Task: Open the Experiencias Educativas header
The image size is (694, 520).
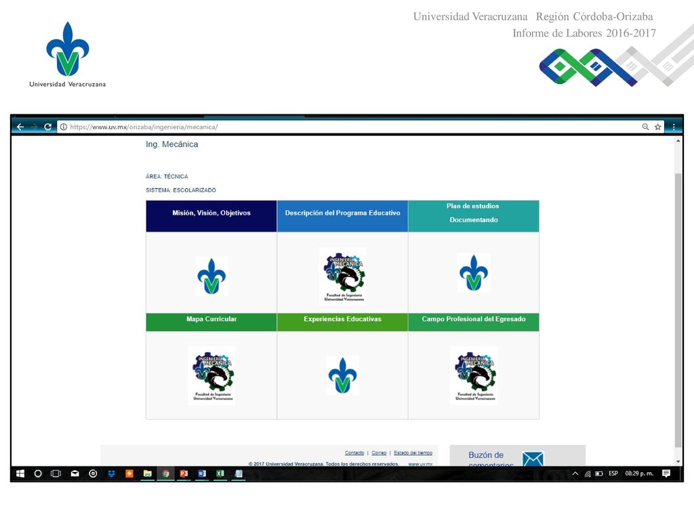Action: (342, 322)
